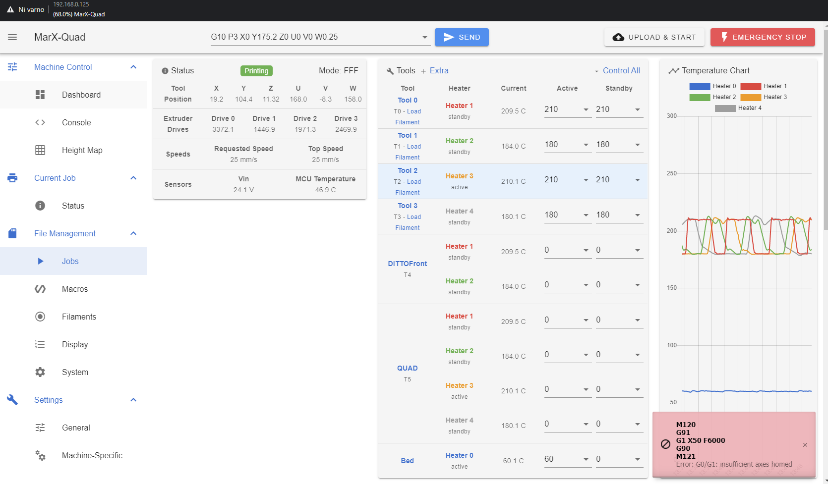Click the QUAD tool T5 link
This screenshot has height=484, width=828.
pyautogui.click(x=408, y=368)
